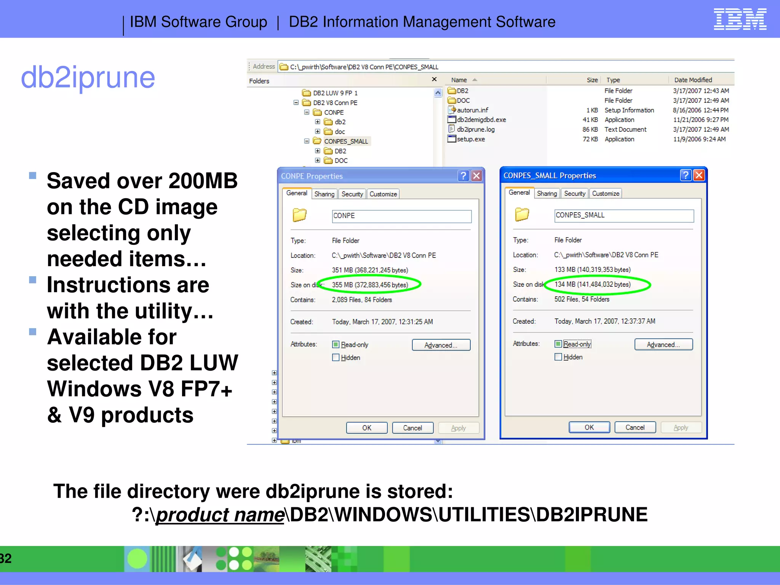Select the db2demigdbd.exe application icon
Screen dimensions: 780x585
tap(452, 119)
